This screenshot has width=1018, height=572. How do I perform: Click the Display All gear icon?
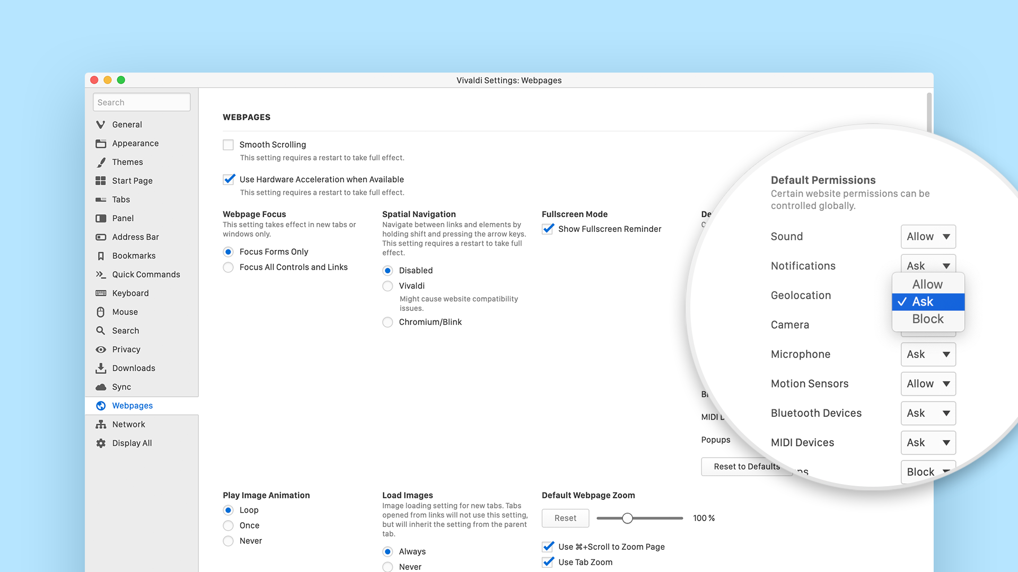[101, 443]
